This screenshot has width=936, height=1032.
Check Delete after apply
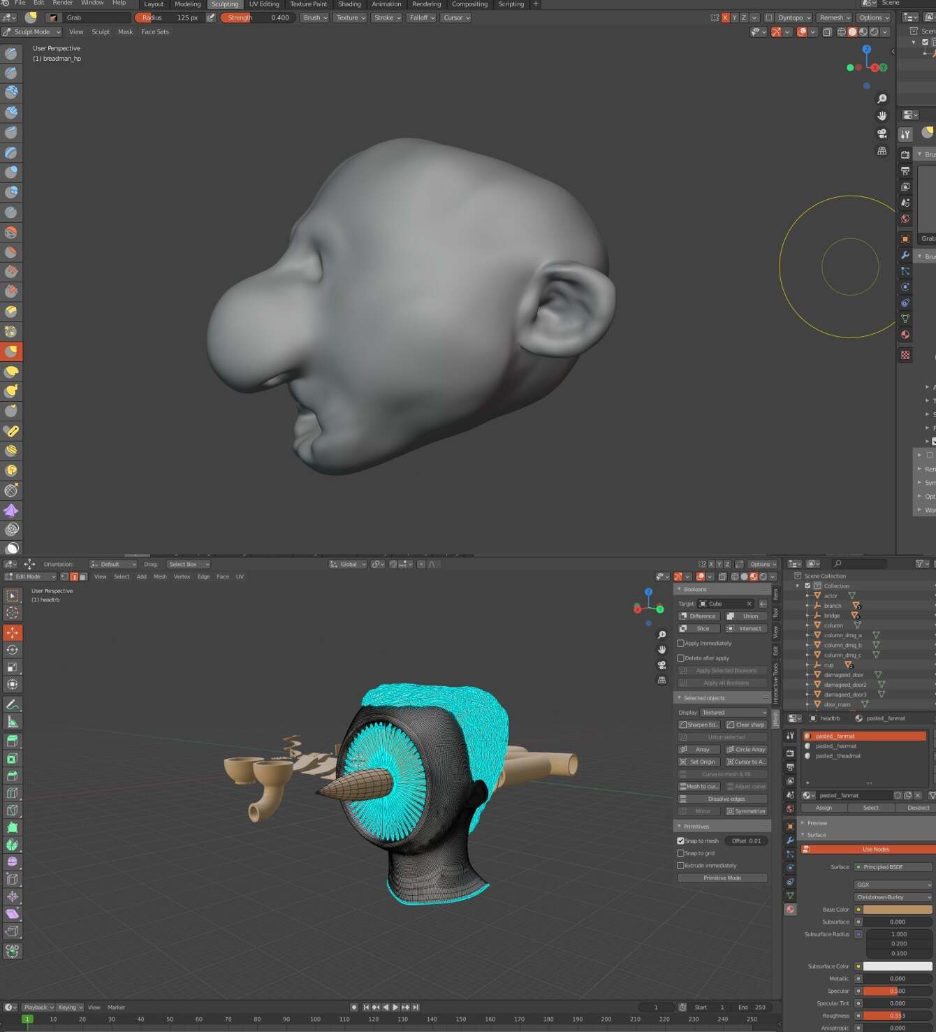click(x=681, y=657)
